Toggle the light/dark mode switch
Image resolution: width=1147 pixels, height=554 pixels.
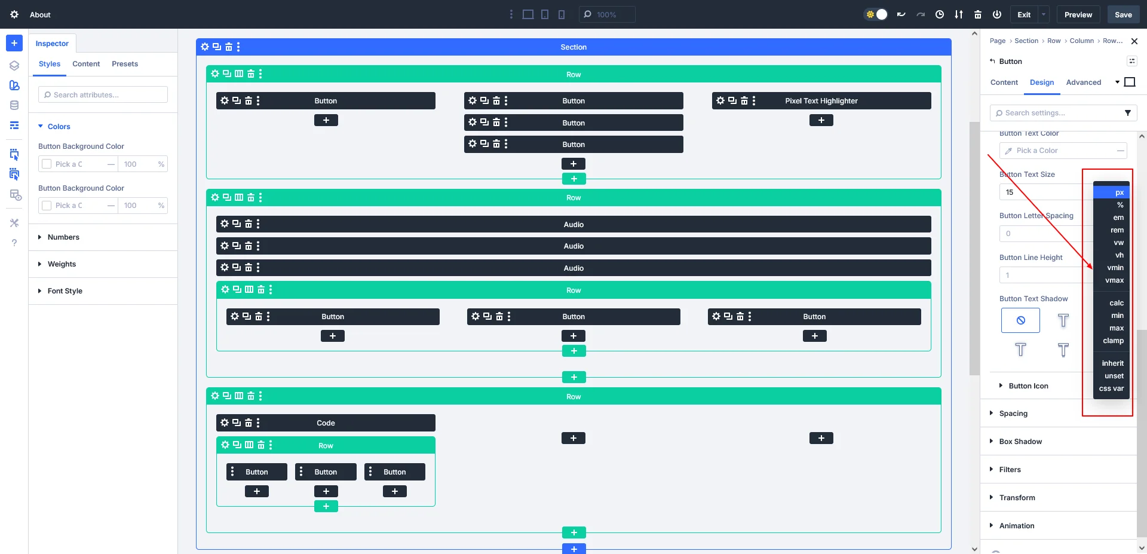point(876,14)
